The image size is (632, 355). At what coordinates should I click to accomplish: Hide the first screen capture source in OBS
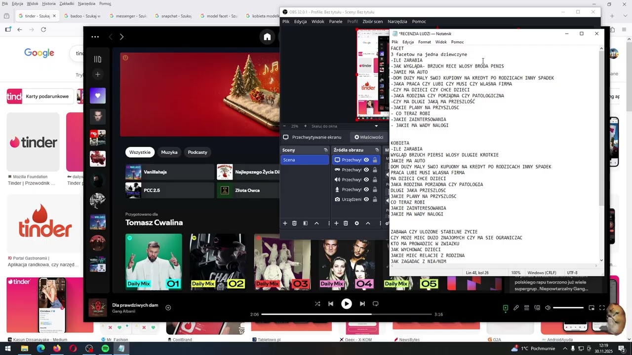[366, 160]
